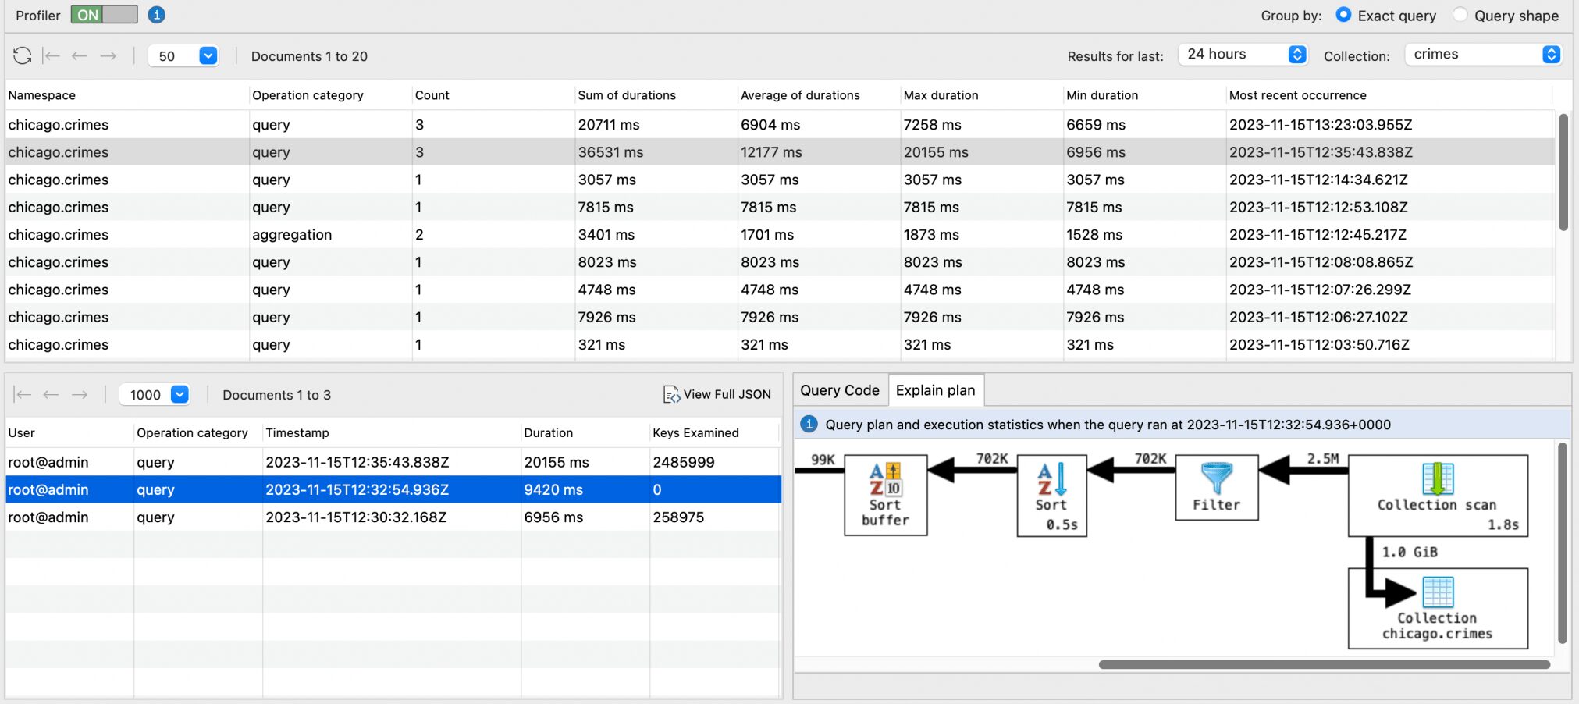Switch to the Explain plan tab
The image size is (1579, 704).
(x=935, y=390)
